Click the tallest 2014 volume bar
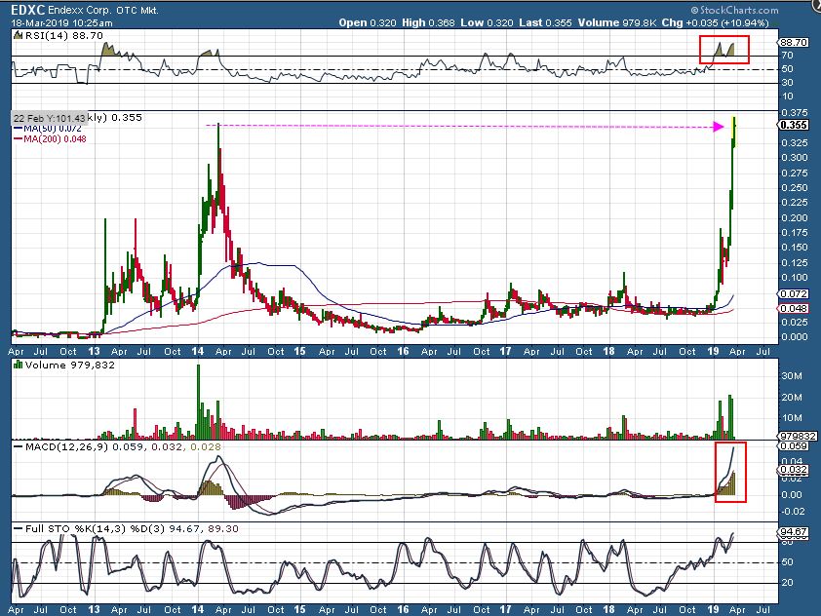 pyautogui.click(x=198, y=402)
